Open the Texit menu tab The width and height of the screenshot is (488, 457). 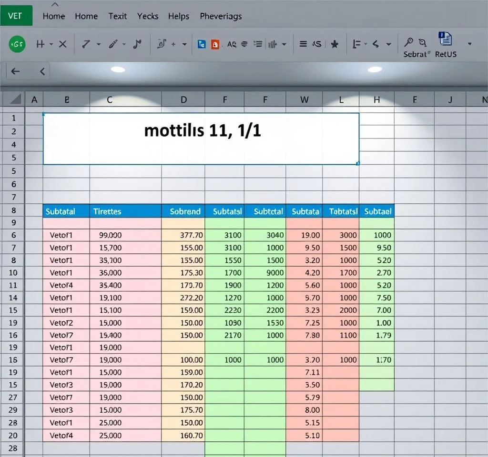point(117,16)
